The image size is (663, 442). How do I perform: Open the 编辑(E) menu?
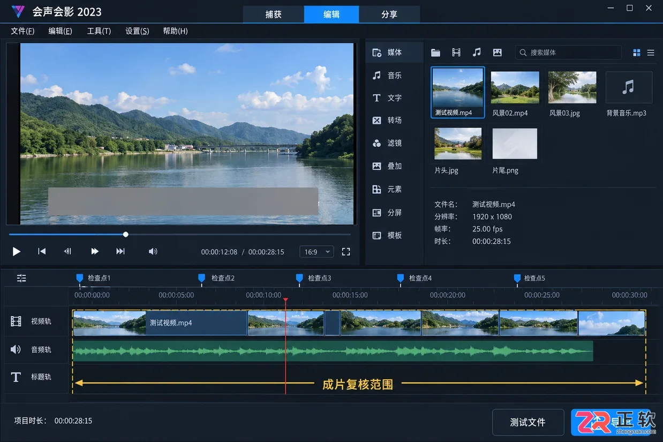[60, 31]
